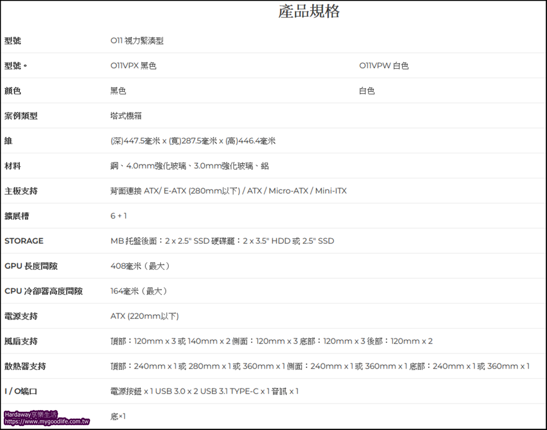Click the 黑色 value in 顏色 row
The width and height of the screenshot is (547, 430).
click(x=118, y=91)
